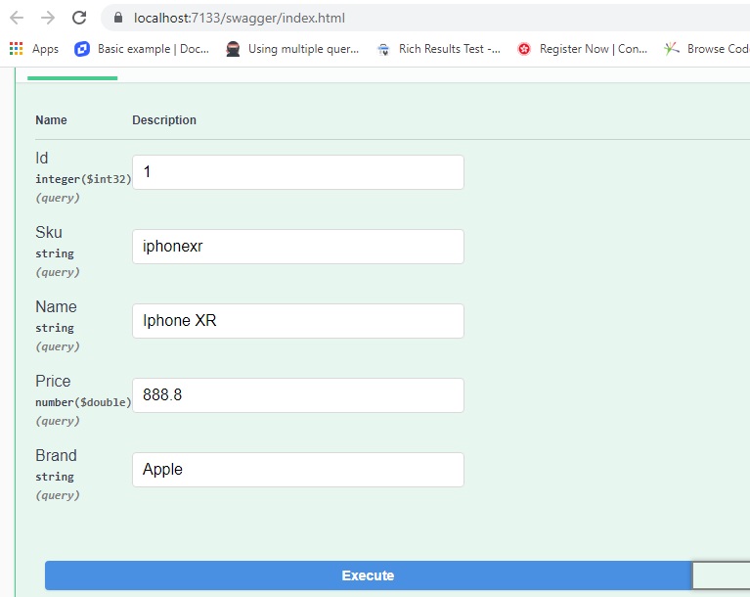Viewport: 750px width, 597px height.
Task: Click the Execute button
Action: [368, 575]
